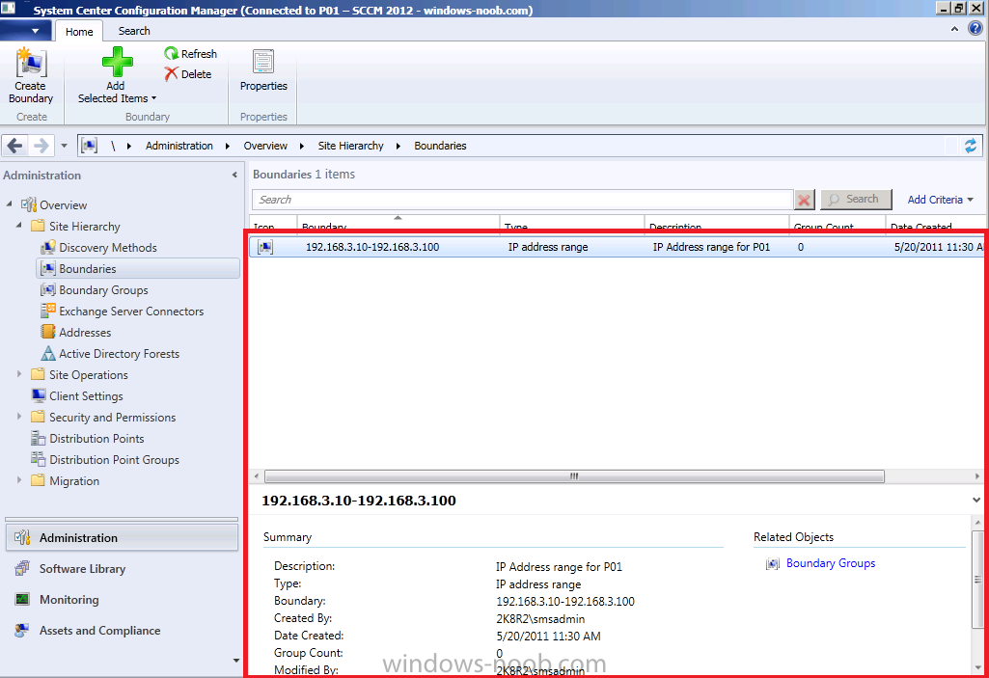Click the Boundaries node icon

[x=48, y=269]
